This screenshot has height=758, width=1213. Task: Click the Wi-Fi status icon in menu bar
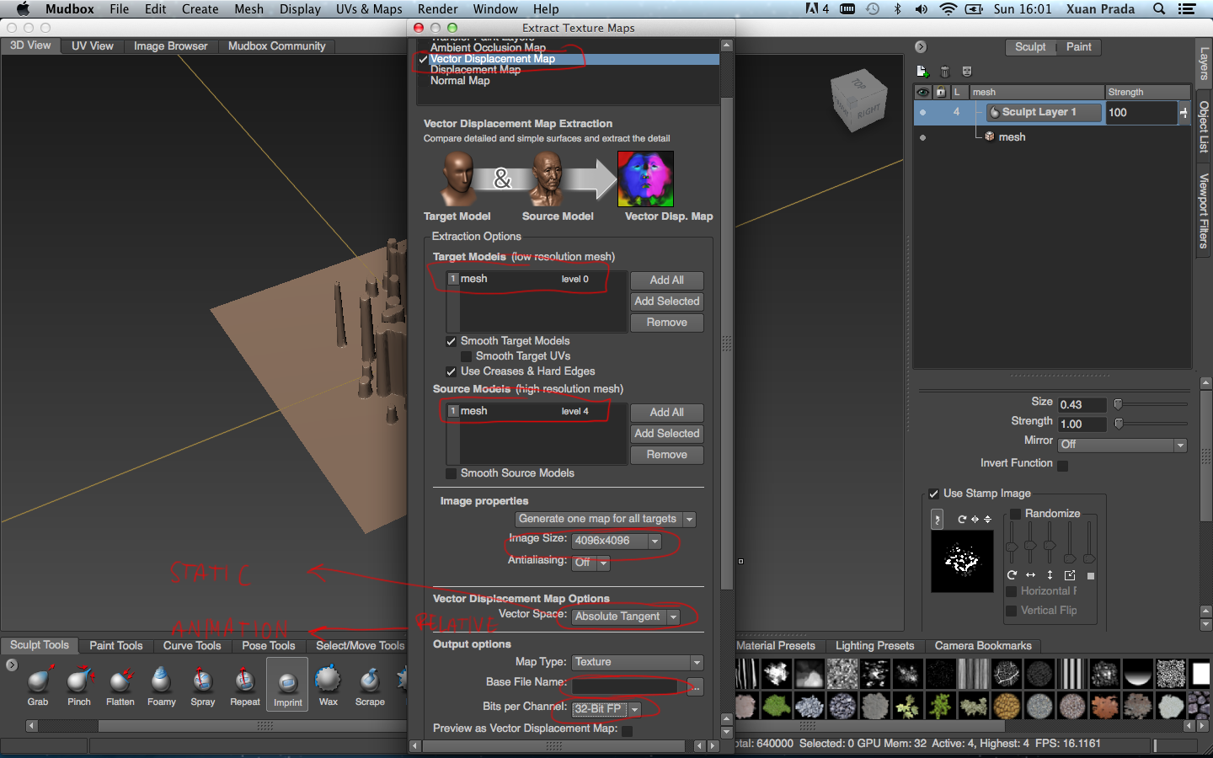click(x=948, y=9)
